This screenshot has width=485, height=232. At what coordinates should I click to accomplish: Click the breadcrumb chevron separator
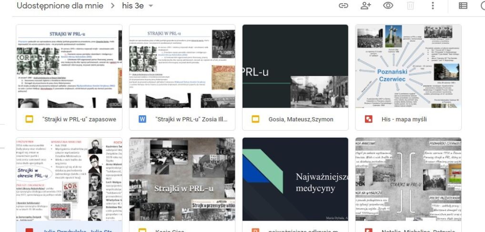click(112, 6)
